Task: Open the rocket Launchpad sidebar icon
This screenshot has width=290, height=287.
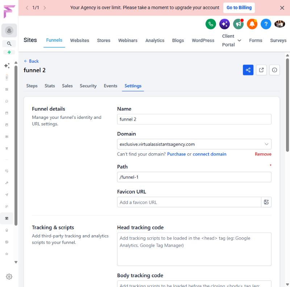Action: point(7,77)
